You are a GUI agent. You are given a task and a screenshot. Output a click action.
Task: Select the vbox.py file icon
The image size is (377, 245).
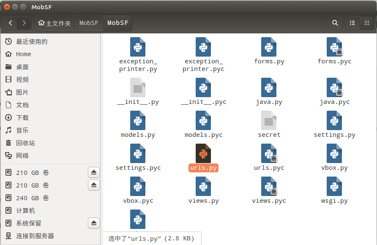coord(334,153)
